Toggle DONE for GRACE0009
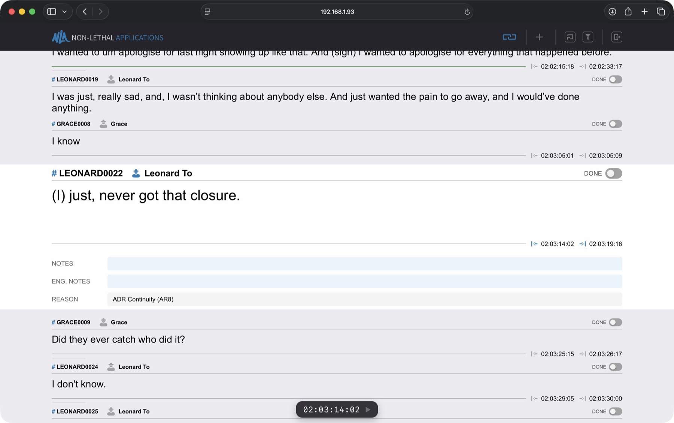The height and width of the screenshot is (423, 674). click(x=615, y=322)
